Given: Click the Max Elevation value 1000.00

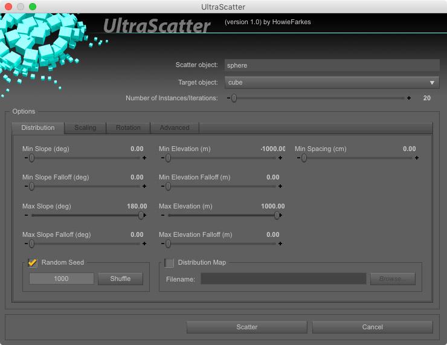Looking at the screenshot, I should (x=273, y=206).
